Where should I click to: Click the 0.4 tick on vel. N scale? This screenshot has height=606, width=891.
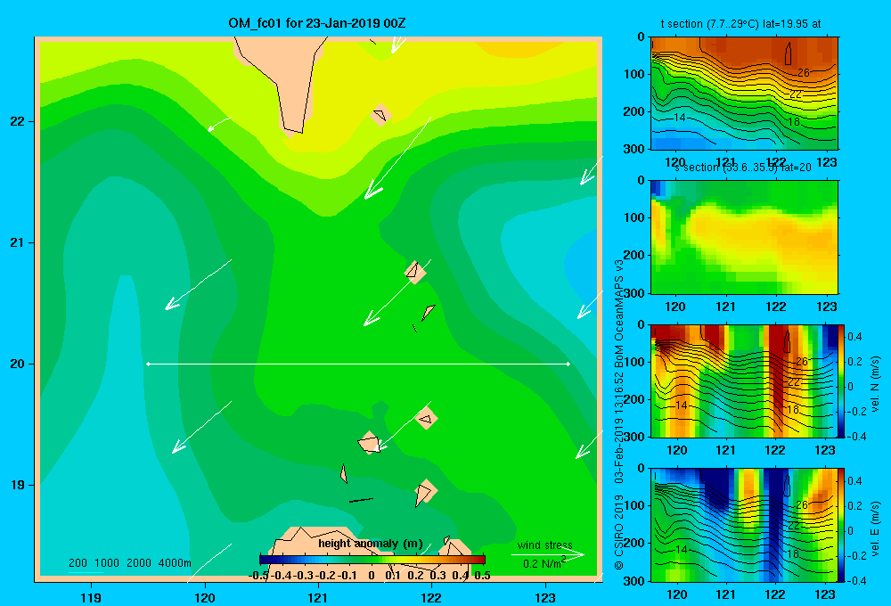pos(854,337)
